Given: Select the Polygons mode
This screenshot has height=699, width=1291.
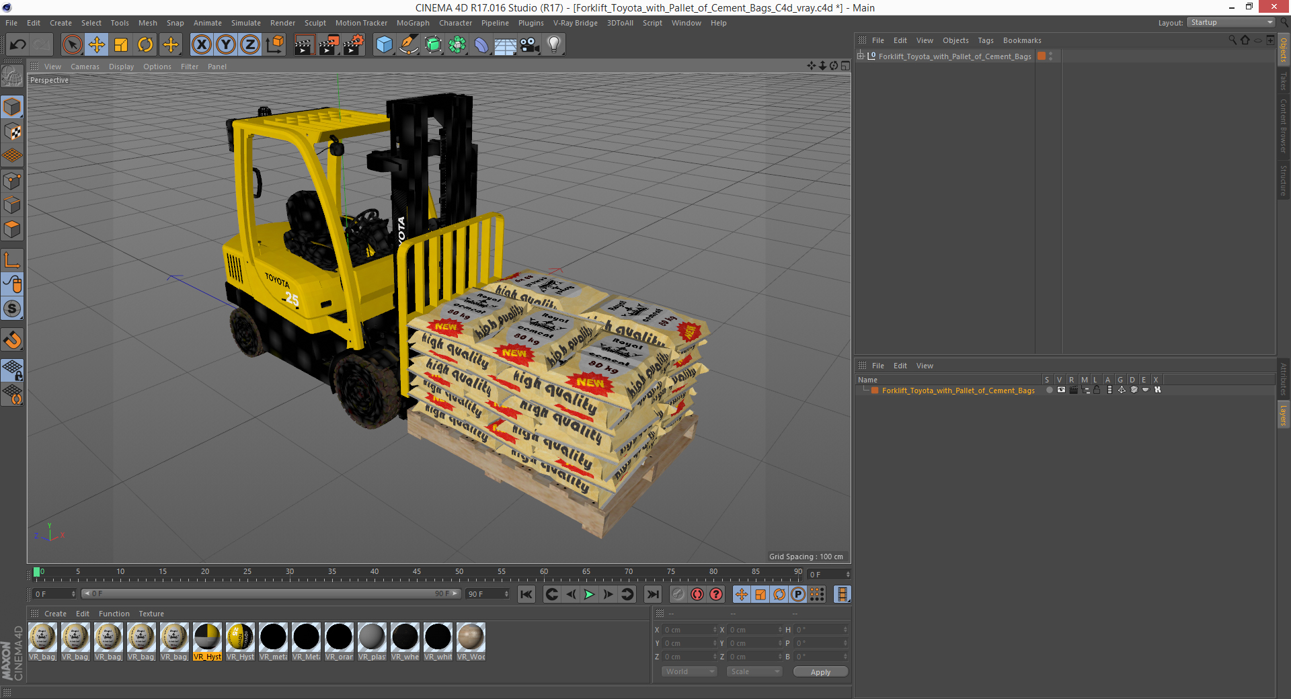Looking at the screenshot, I should (x=12, y=229).
